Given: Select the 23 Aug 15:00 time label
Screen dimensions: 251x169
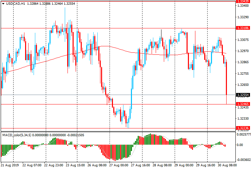Looking at the screenshot, I should [75, 165].
